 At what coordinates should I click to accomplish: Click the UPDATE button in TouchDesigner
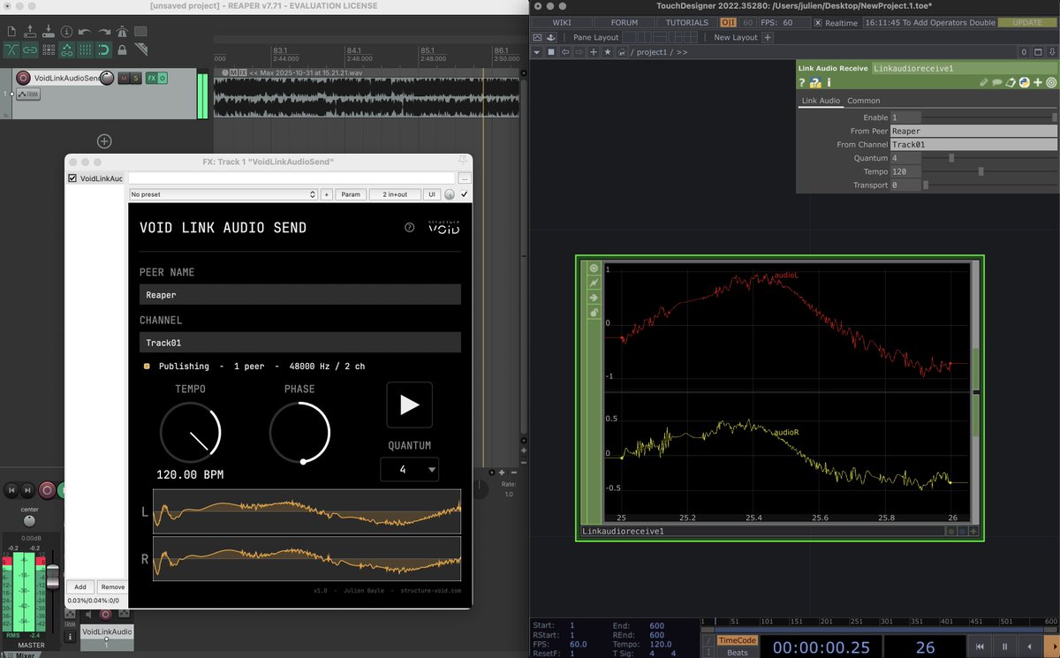click(x=1027, y=22)
